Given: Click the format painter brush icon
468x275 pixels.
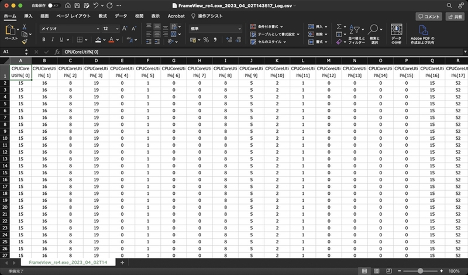Looking at the screenshot, I should click(x=24, y=42).
